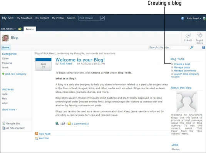Viewport: 206px width, 153px height.
Task: Click Launch blog program to post link
Action: [x=185, y=75]
